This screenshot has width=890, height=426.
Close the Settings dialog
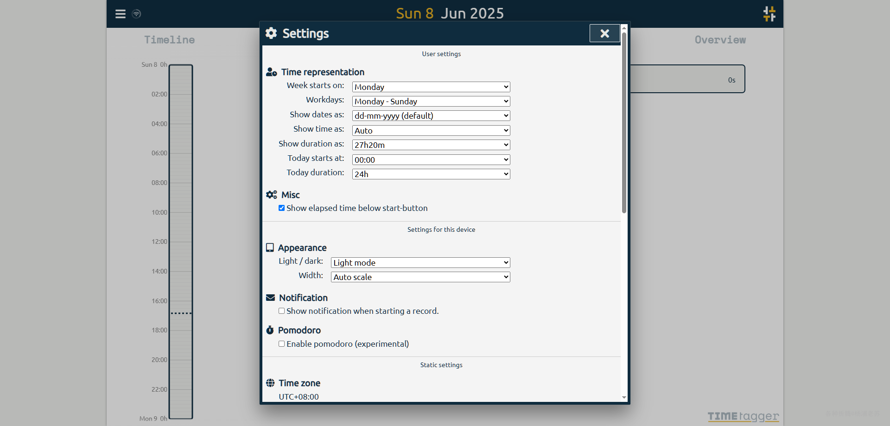coord(604,33)
